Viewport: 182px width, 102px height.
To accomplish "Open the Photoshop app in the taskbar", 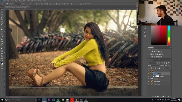I will pyautogui.click(x=44, y=100).
